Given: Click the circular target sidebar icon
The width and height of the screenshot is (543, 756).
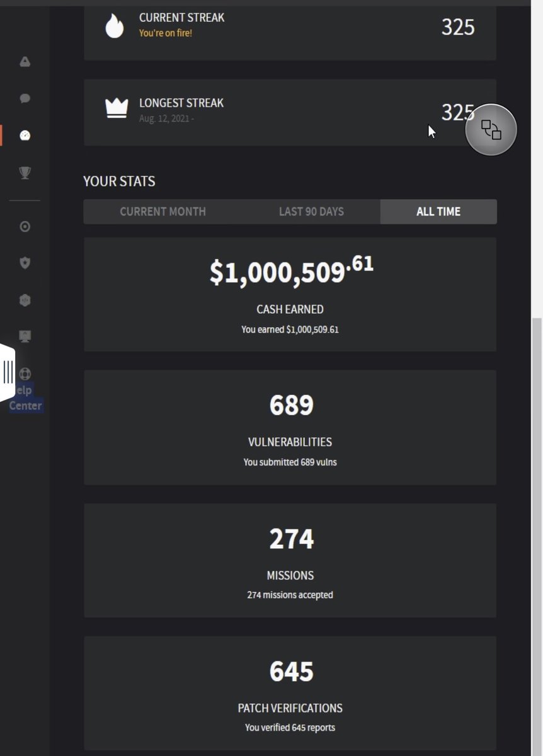Looking at the screenshot, I should (x=25, y=227).
